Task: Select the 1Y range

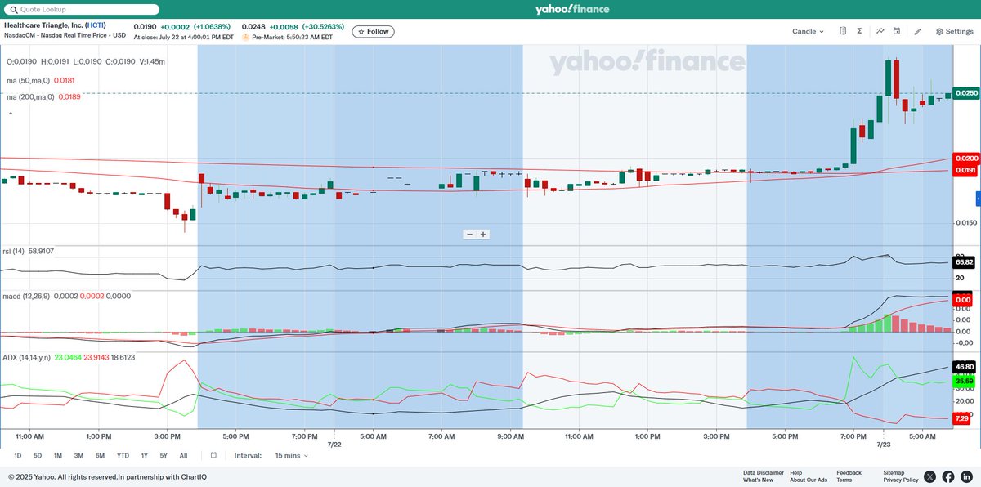Action: pyautogui.click(x=144, y=455)
